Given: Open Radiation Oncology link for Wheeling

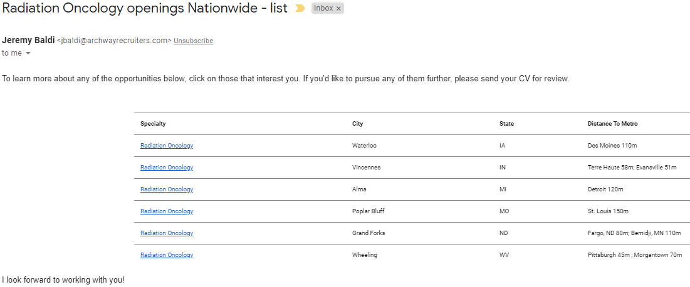Looking at the screenshot, I should (x=167, y=255).
